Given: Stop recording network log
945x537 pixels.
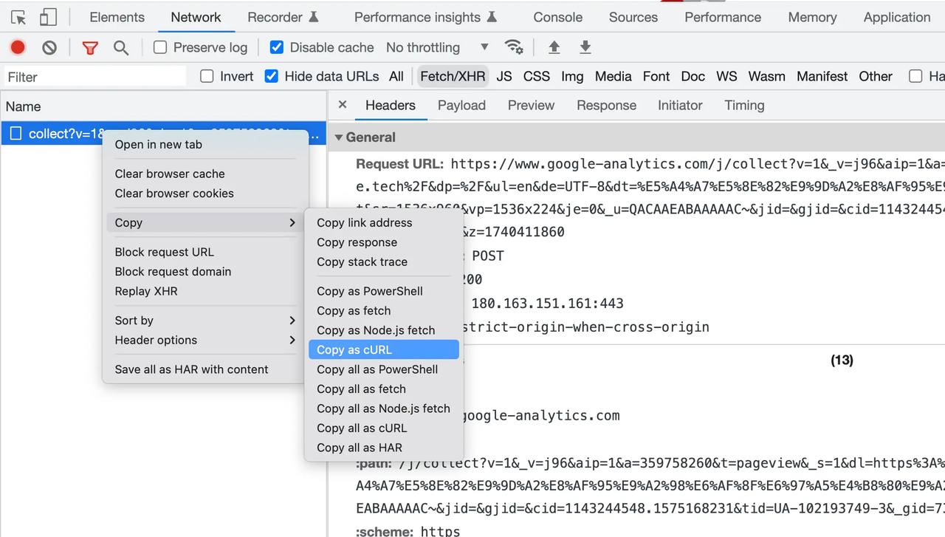Looking at the screenshot, I should click(18, 48).
